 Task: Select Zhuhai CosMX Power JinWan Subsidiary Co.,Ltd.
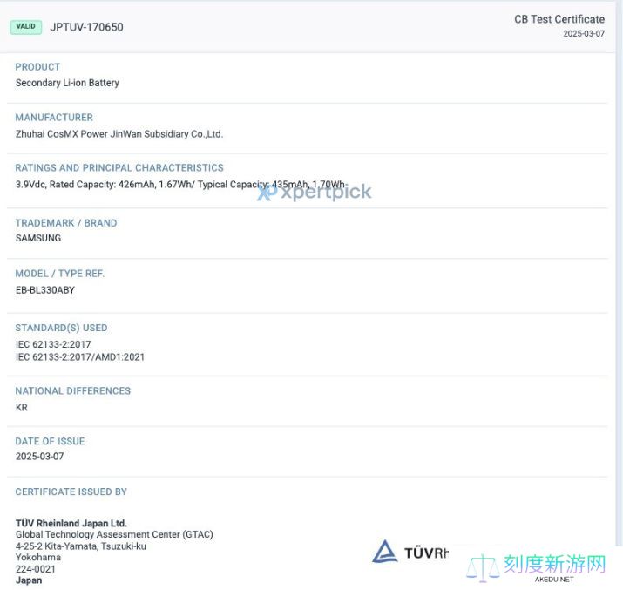119,134
